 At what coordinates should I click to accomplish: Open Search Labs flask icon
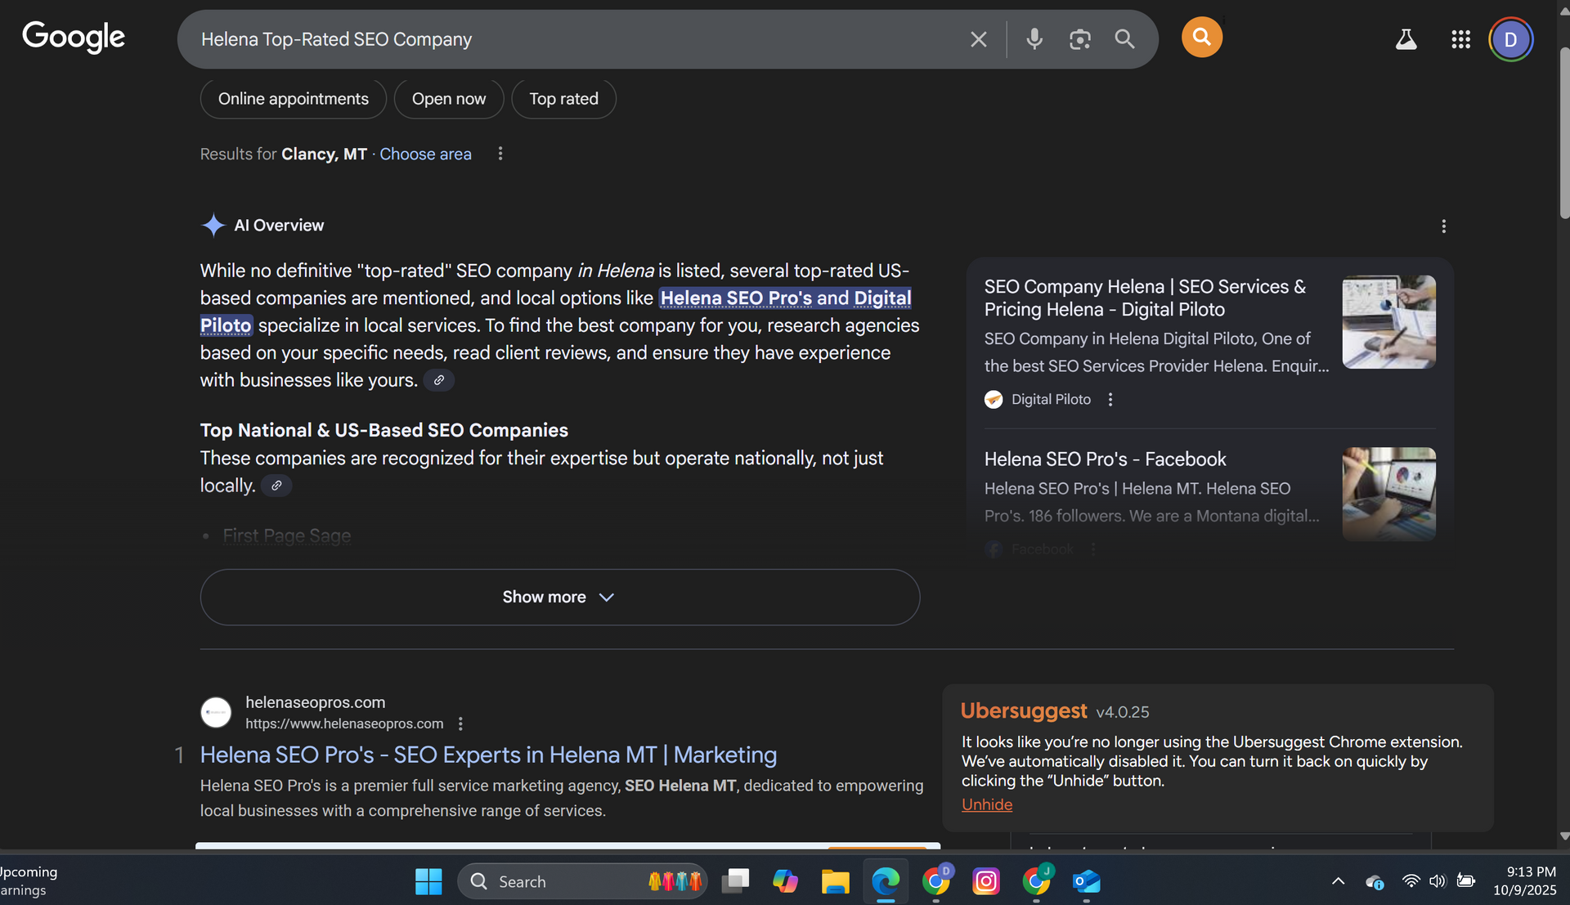coord(1406,39)
